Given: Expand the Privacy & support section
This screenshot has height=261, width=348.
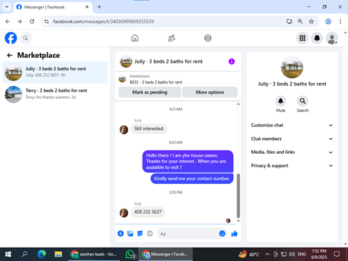Looking at the screenshot, I should coord(292,166).
